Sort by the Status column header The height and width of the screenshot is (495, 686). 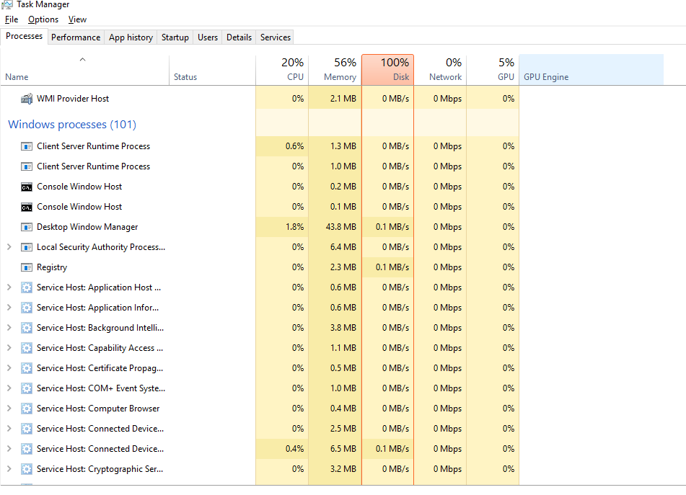(x=212, y=70)
